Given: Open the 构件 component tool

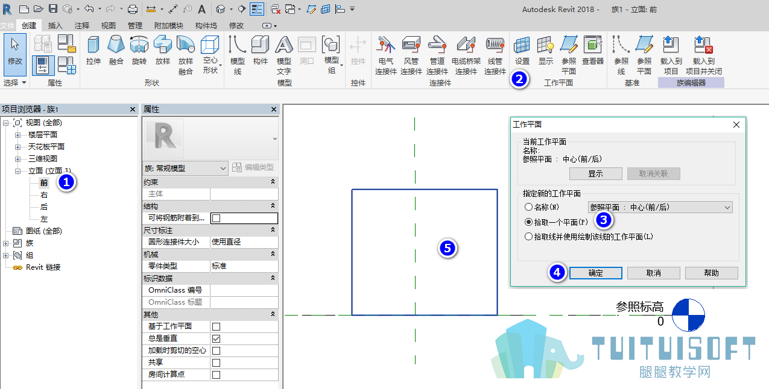Looking at the screenshot, I should [261, 50].
